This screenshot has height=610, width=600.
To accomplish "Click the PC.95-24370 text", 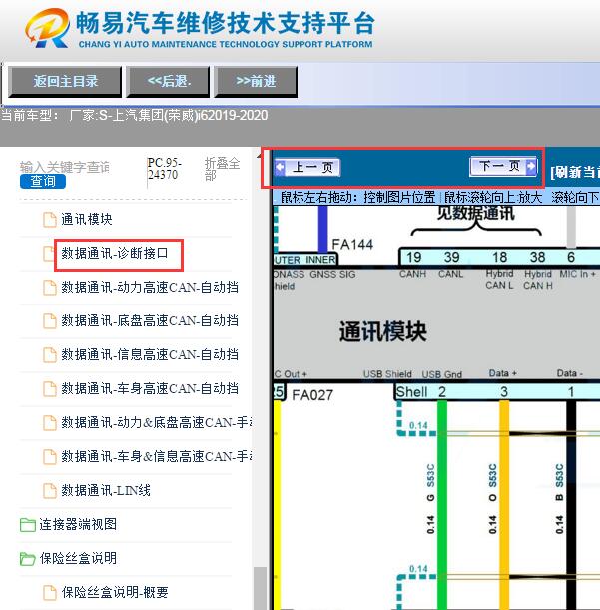I will click(164, 168).
